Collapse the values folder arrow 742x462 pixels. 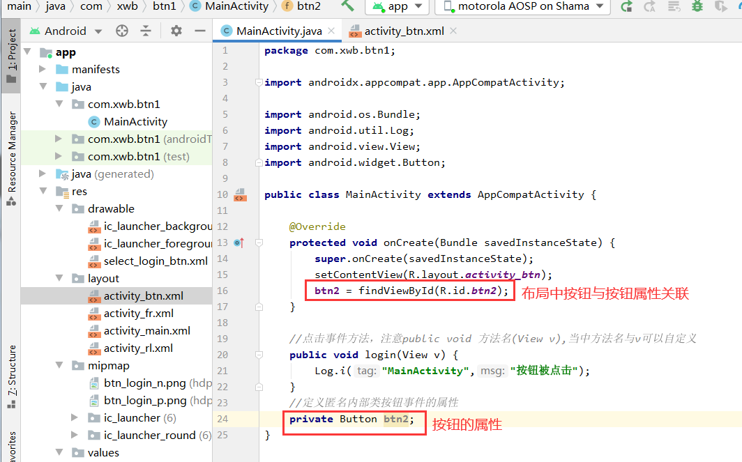(59, 452)
